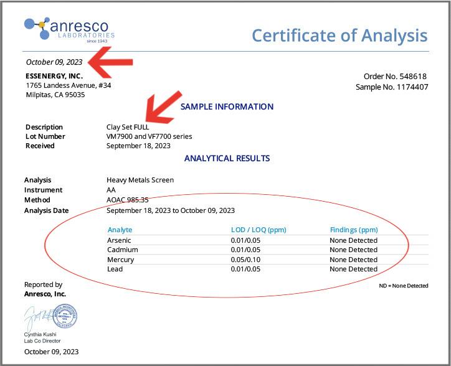
Task: Select the Anresco, Inc. reporter name
Action: pos(45,294)
